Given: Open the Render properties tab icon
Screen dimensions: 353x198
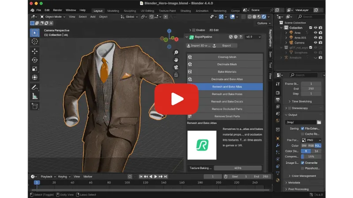Looking at the screenshot, I should [x=278, y=93].
